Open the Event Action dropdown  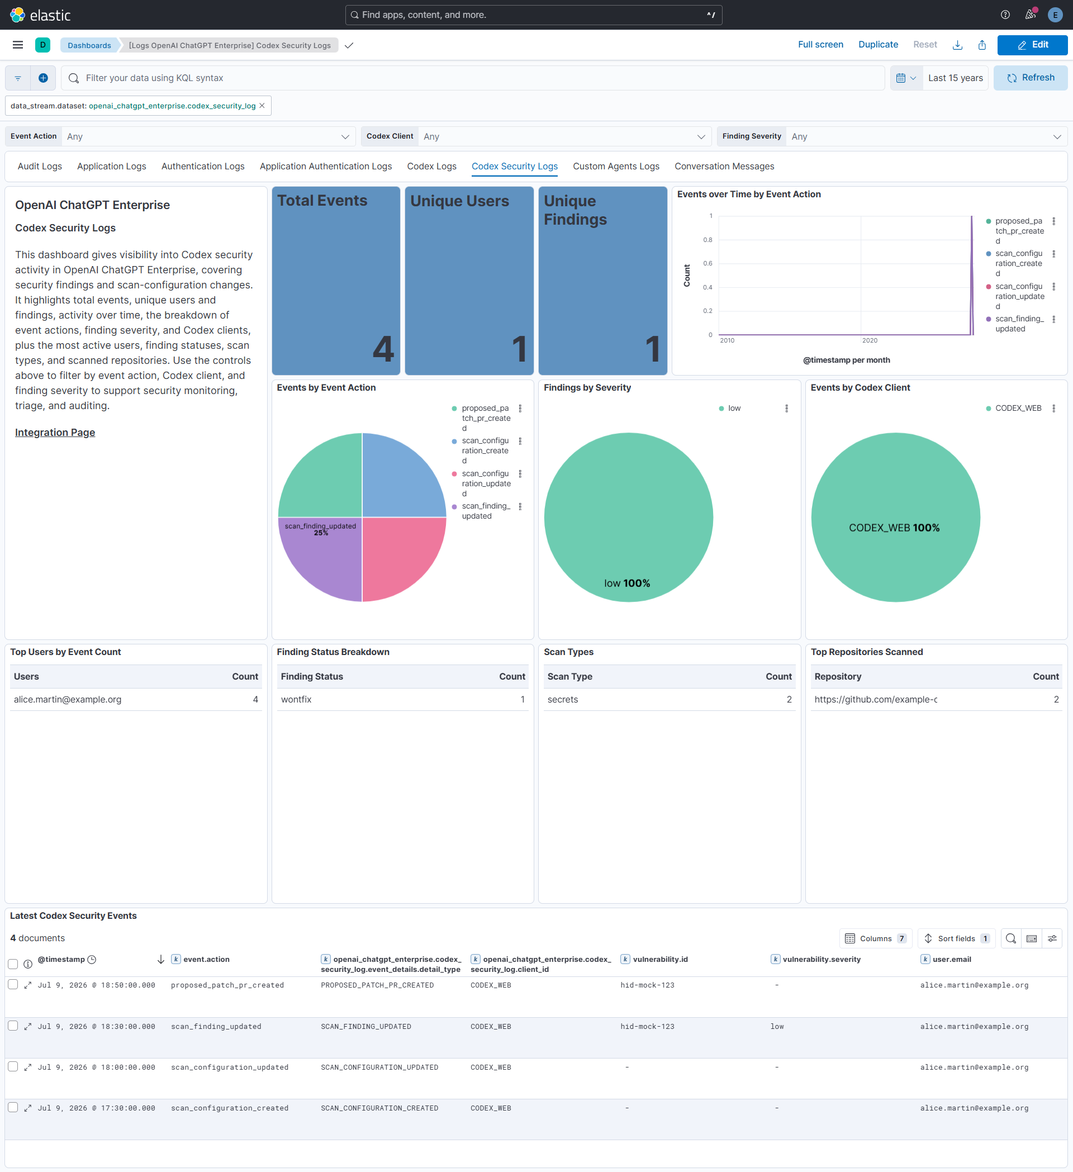[208, 136]
